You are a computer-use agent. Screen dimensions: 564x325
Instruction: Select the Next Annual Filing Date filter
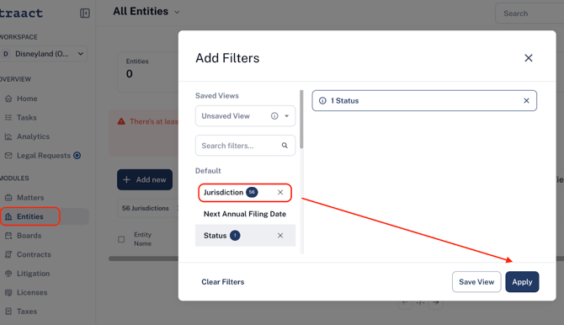pyautogui.click(x=245, y=214)
